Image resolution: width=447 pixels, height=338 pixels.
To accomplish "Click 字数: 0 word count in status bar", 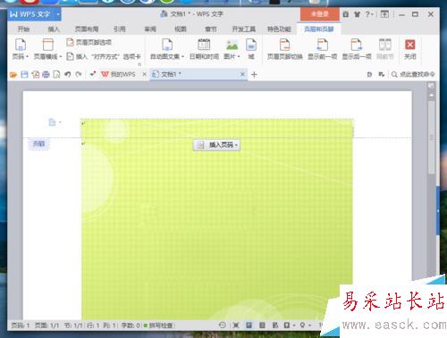I will (131, 326).
